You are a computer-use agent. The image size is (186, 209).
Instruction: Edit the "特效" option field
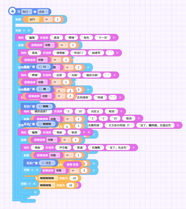tap(100, 98)
